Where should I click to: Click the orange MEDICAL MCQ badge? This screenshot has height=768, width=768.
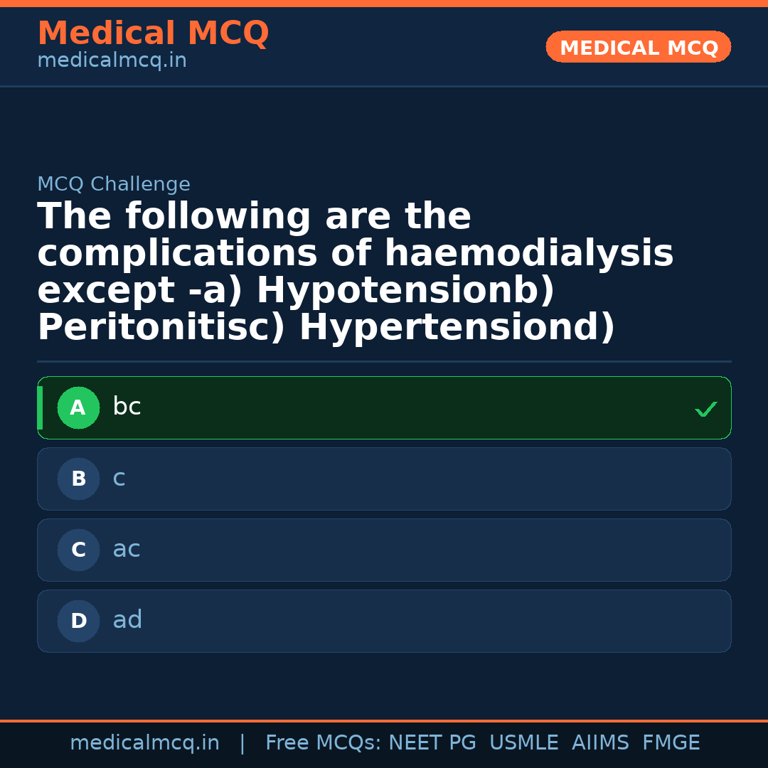click(638, 47)
